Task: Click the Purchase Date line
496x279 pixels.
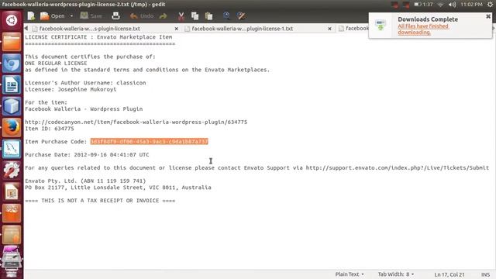Action: (x=87, y=155)
